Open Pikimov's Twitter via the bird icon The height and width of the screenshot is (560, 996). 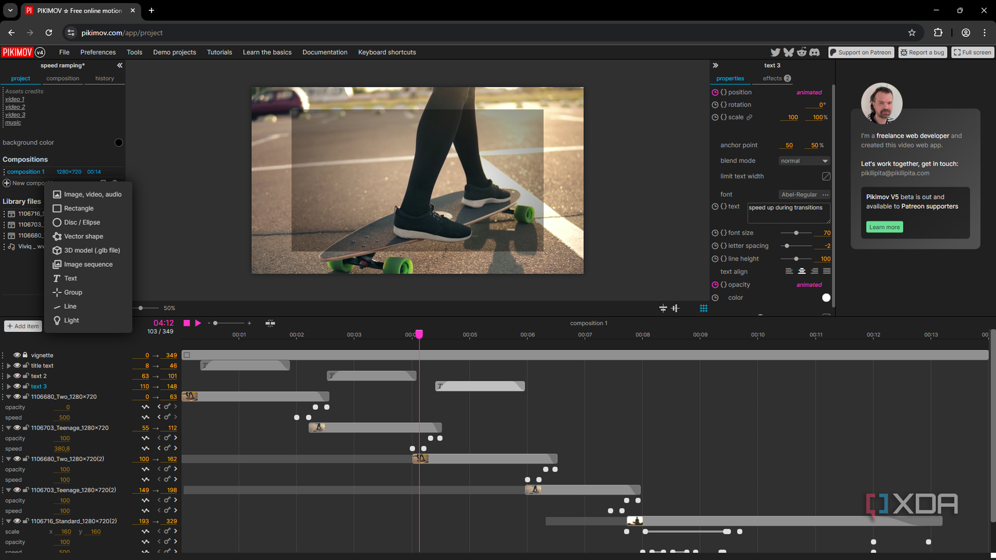pos(775,52)
